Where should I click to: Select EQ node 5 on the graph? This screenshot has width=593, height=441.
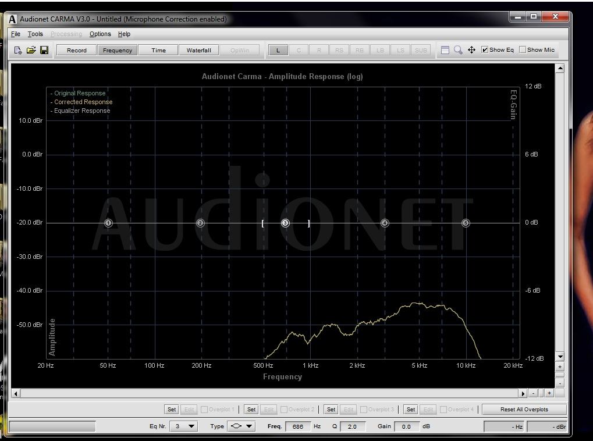(466, 223)
